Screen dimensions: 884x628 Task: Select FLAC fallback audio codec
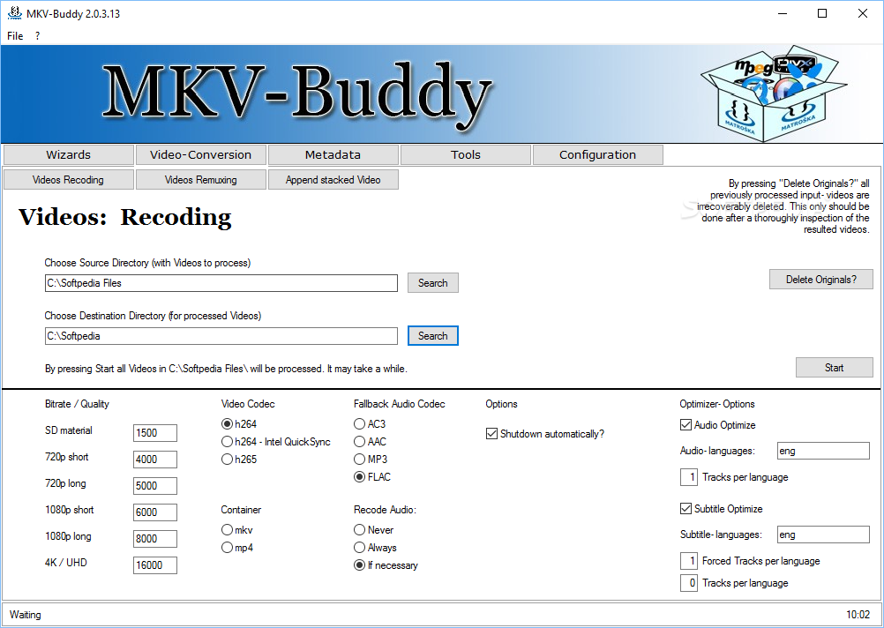pos(372,477)
